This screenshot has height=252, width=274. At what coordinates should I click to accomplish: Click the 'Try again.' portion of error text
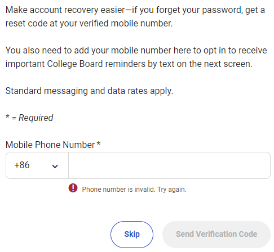tap(172, 190)
